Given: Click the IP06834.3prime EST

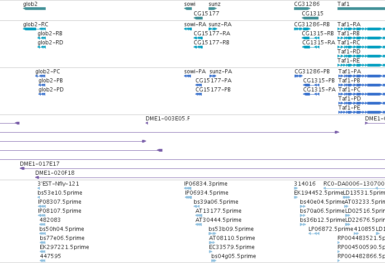Looking at the screenshot, I should point(206,184).
